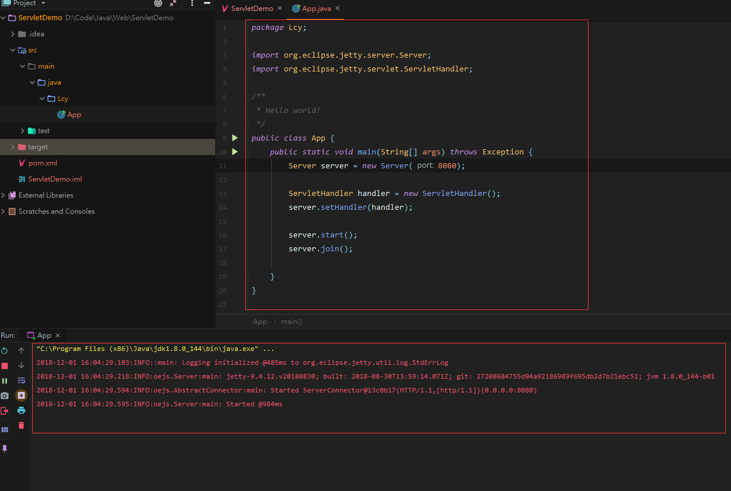731x491 pixels.
Task: Print the console output
Action: pyautogui.click(x=21, y=410)
